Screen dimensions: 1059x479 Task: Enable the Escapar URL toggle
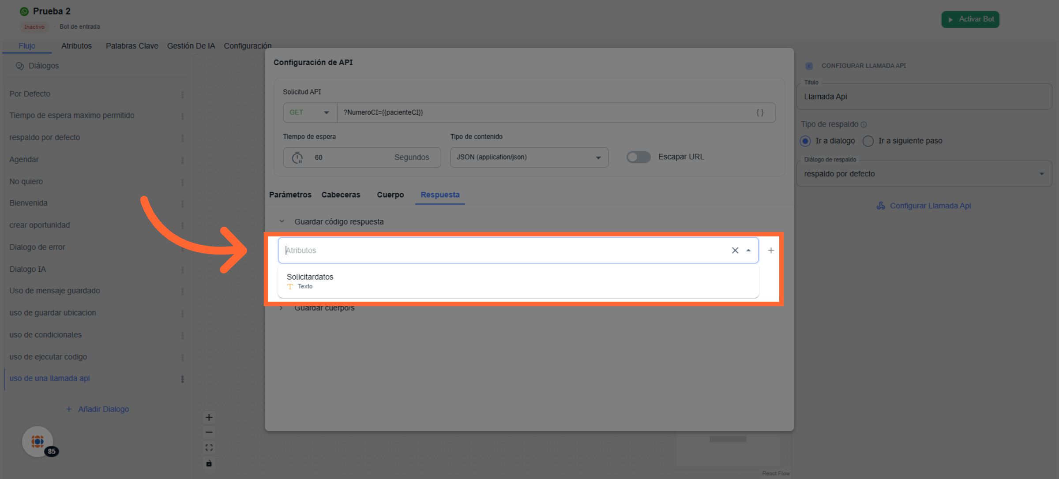pyautogui.click(x=638, y=157)
